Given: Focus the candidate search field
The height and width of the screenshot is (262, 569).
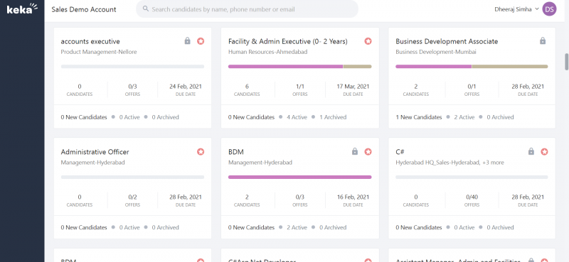Looking at the screenshot, I should [x=247, y=9].
